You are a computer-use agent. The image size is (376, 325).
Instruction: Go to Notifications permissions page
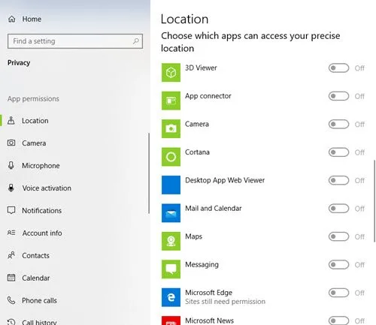(41, 211)
